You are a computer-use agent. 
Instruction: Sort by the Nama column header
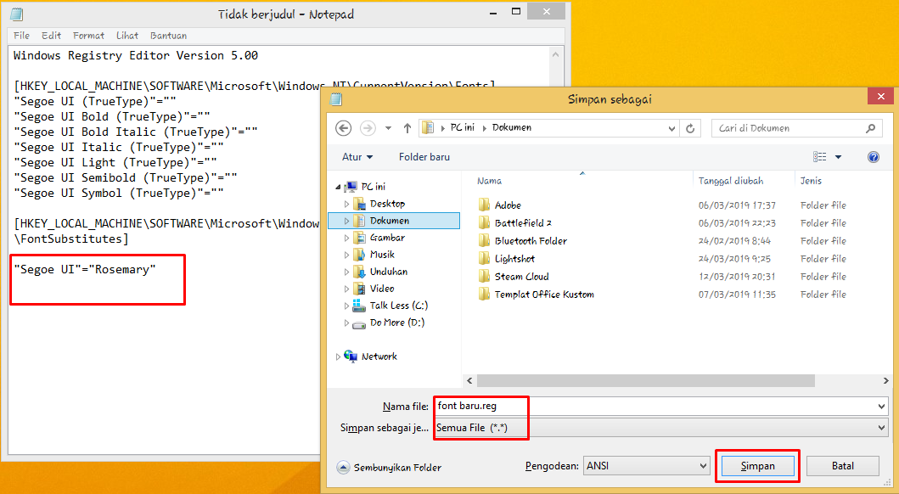(x=489, y=181)
